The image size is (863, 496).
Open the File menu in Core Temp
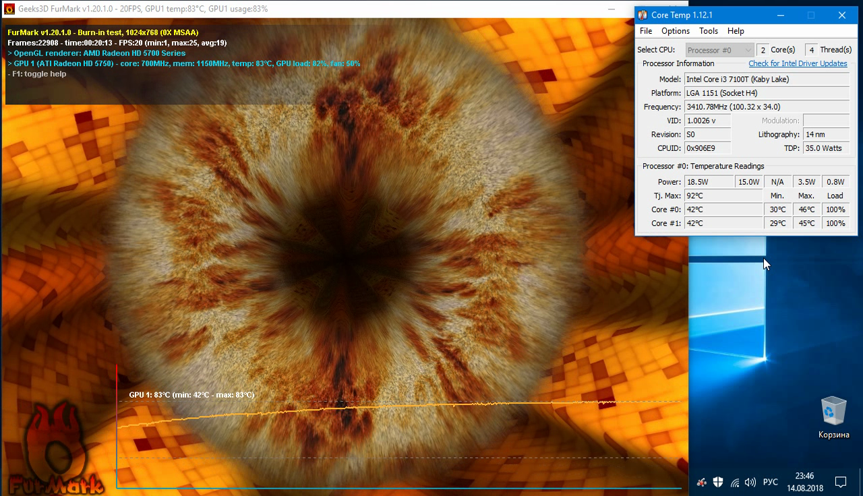coord(646,31)
